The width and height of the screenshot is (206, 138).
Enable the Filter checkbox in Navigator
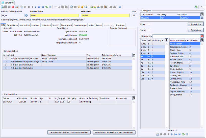pos(149,24)
